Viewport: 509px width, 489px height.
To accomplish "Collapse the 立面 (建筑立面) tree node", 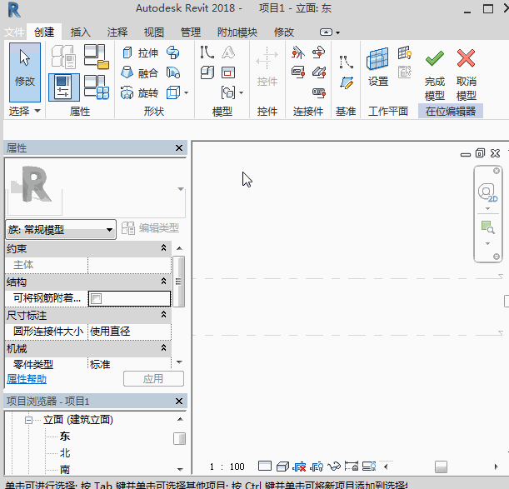I will pos(27,420).
